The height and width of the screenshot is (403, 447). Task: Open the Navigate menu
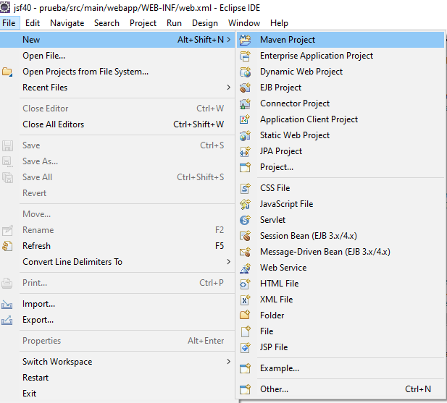pyautogui.click(x=67, y=22)
